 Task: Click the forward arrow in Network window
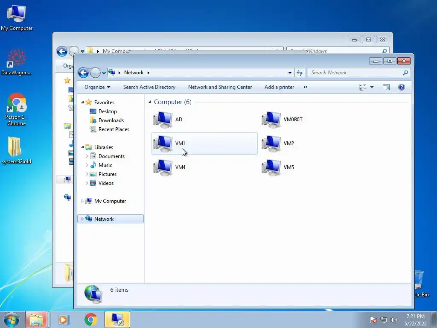95,73
